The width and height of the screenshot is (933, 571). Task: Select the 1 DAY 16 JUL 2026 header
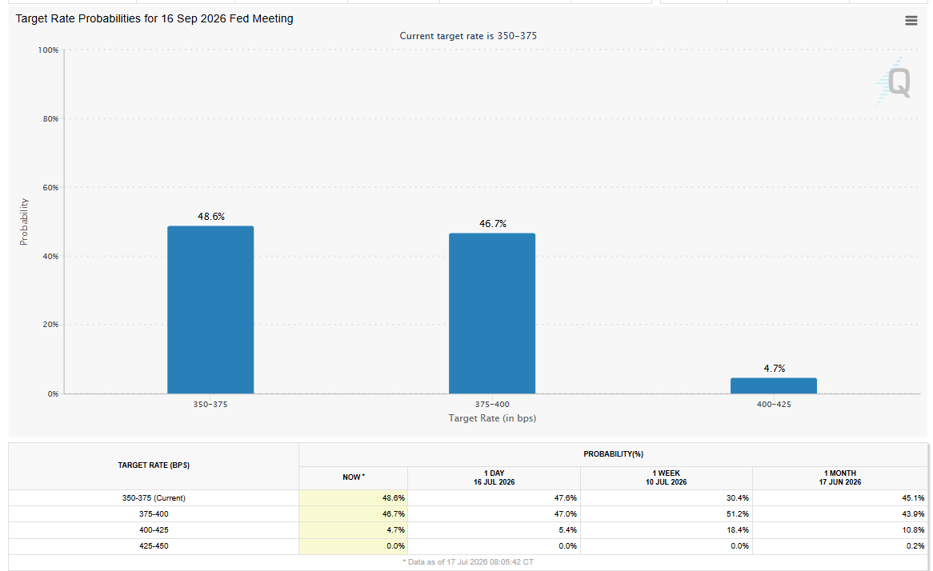pos(494,477)
